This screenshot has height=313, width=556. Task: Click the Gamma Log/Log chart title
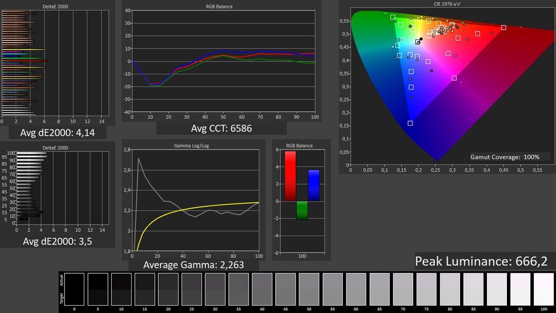192,146
